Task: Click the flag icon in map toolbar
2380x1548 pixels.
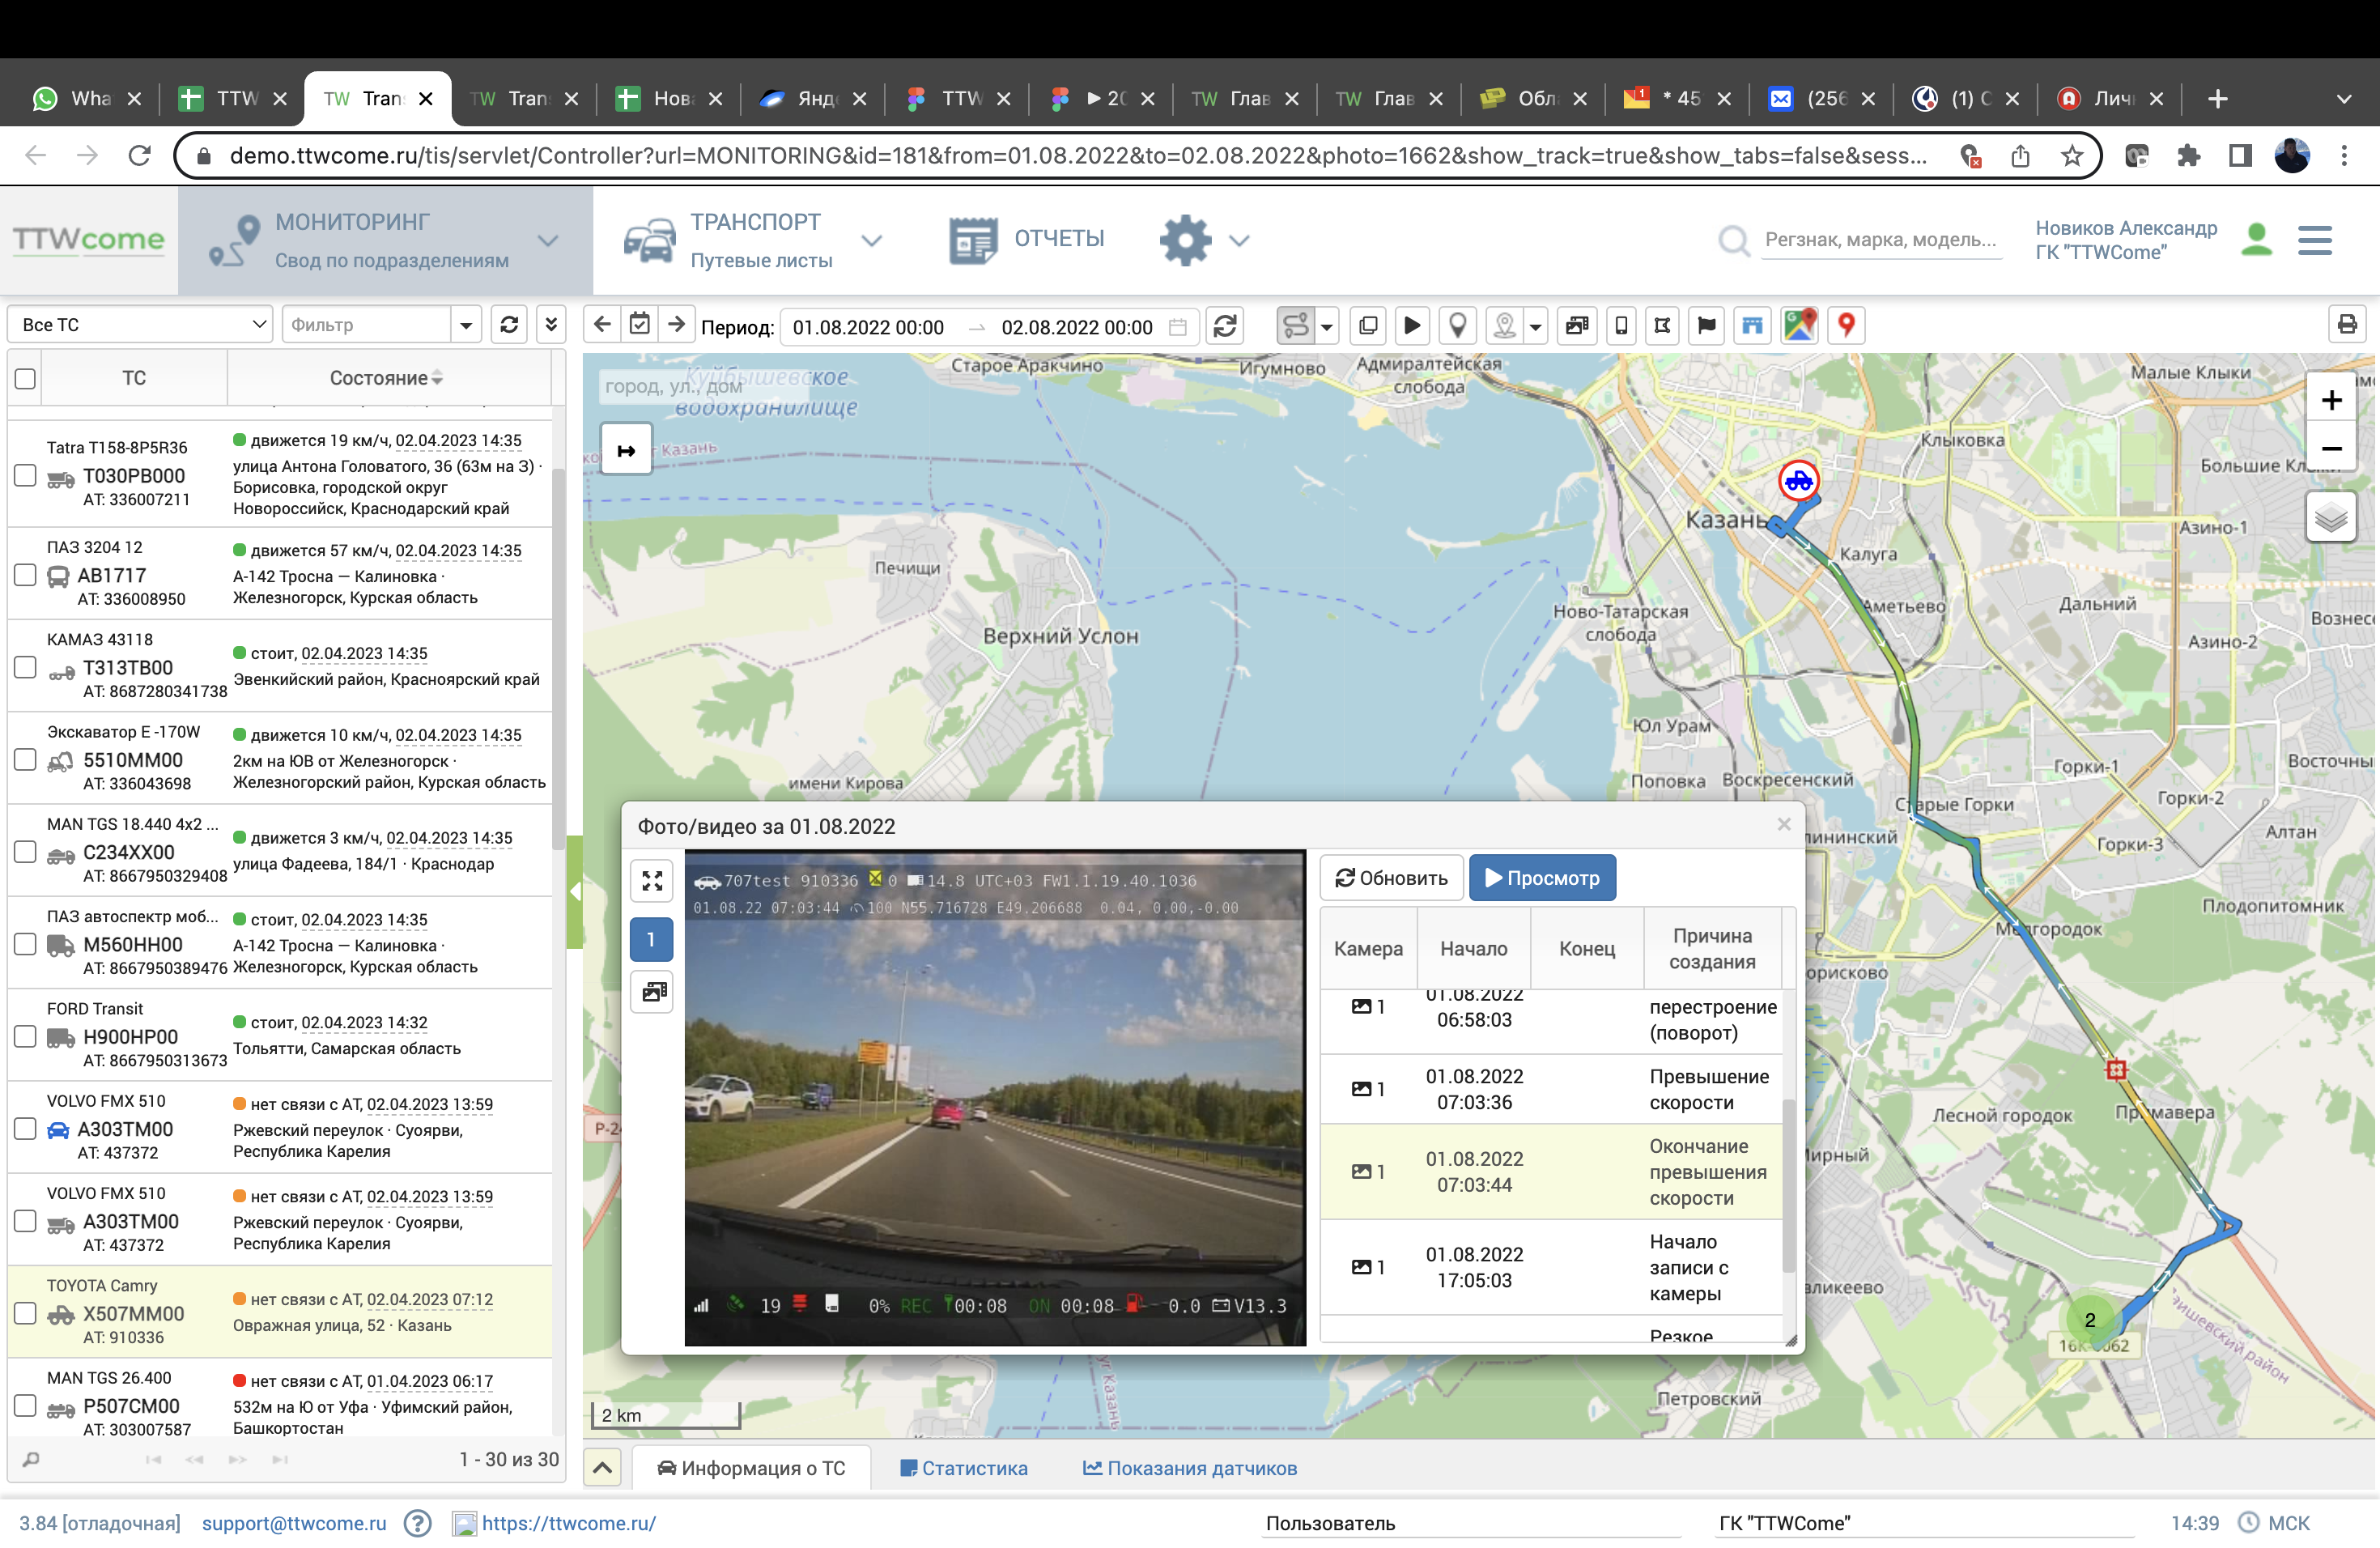Action: 1707,326
